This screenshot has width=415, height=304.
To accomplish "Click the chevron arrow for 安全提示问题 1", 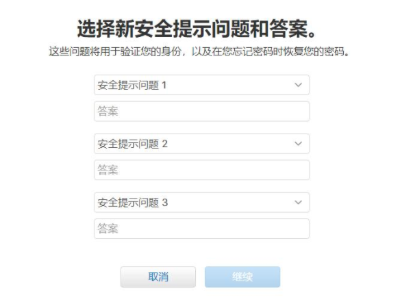I will (298, 85).
